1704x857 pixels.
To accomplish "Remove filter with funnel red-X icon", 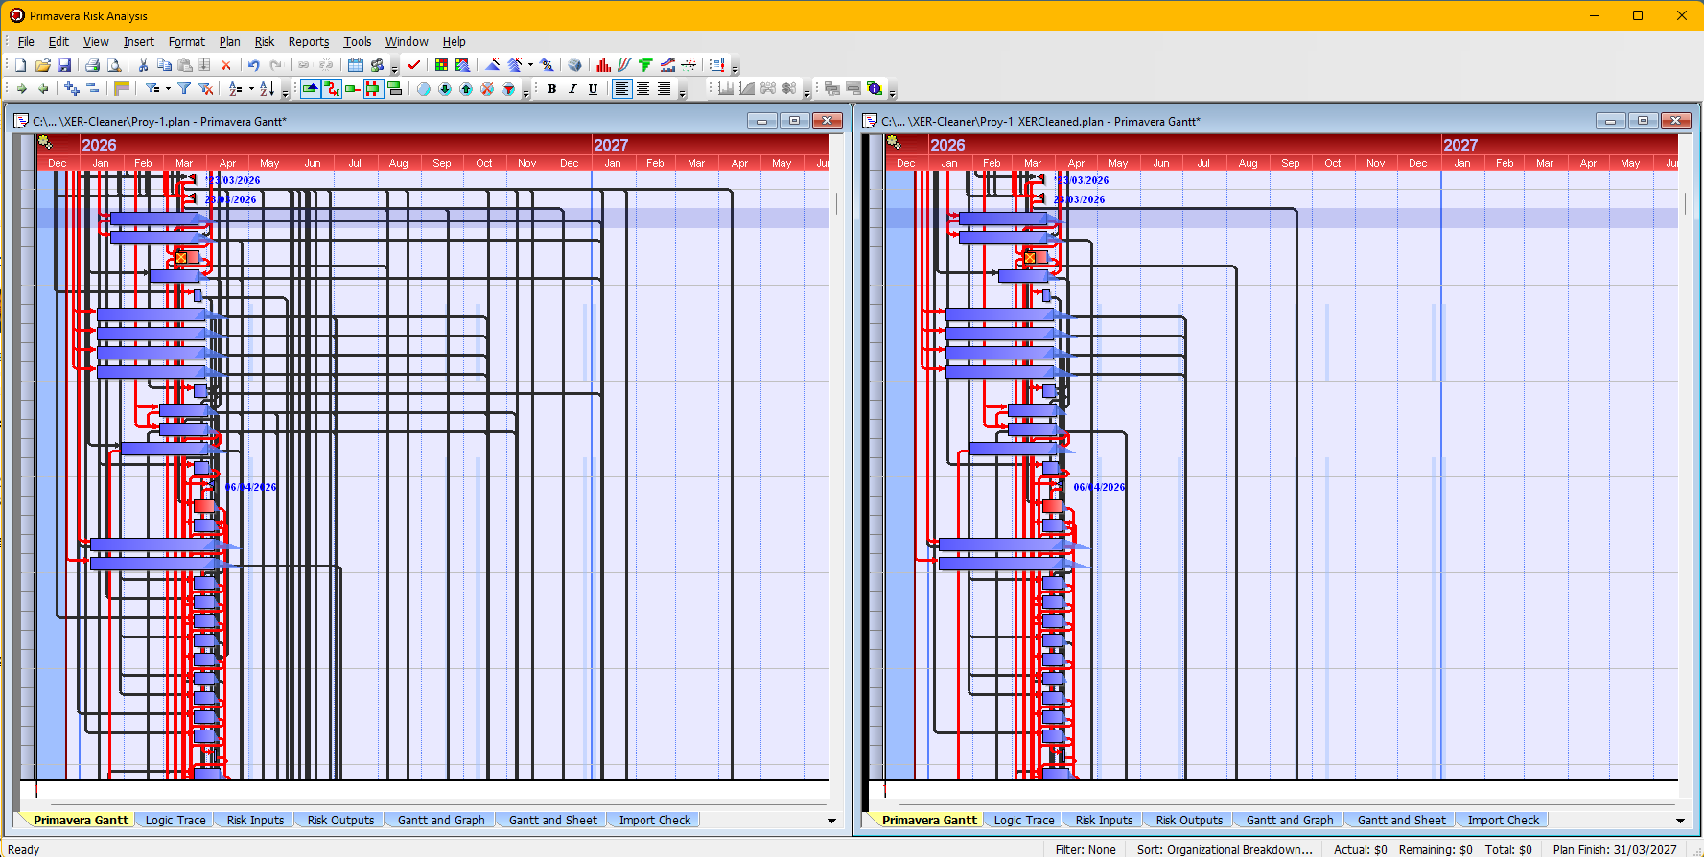I will [x=205, y=89].
